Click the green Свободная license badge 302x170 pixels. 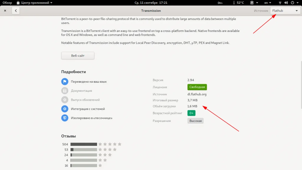pos(197,87)
